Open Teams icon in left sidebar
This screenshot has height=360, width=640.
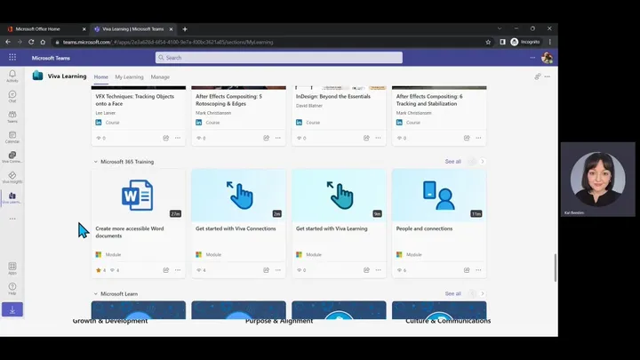pos(12,116)
